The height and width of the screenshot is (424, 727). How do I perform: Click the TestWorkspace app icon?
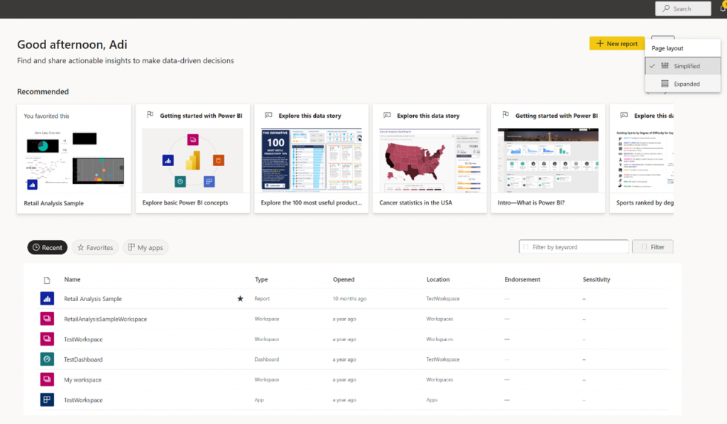click(x=48, y=400)
